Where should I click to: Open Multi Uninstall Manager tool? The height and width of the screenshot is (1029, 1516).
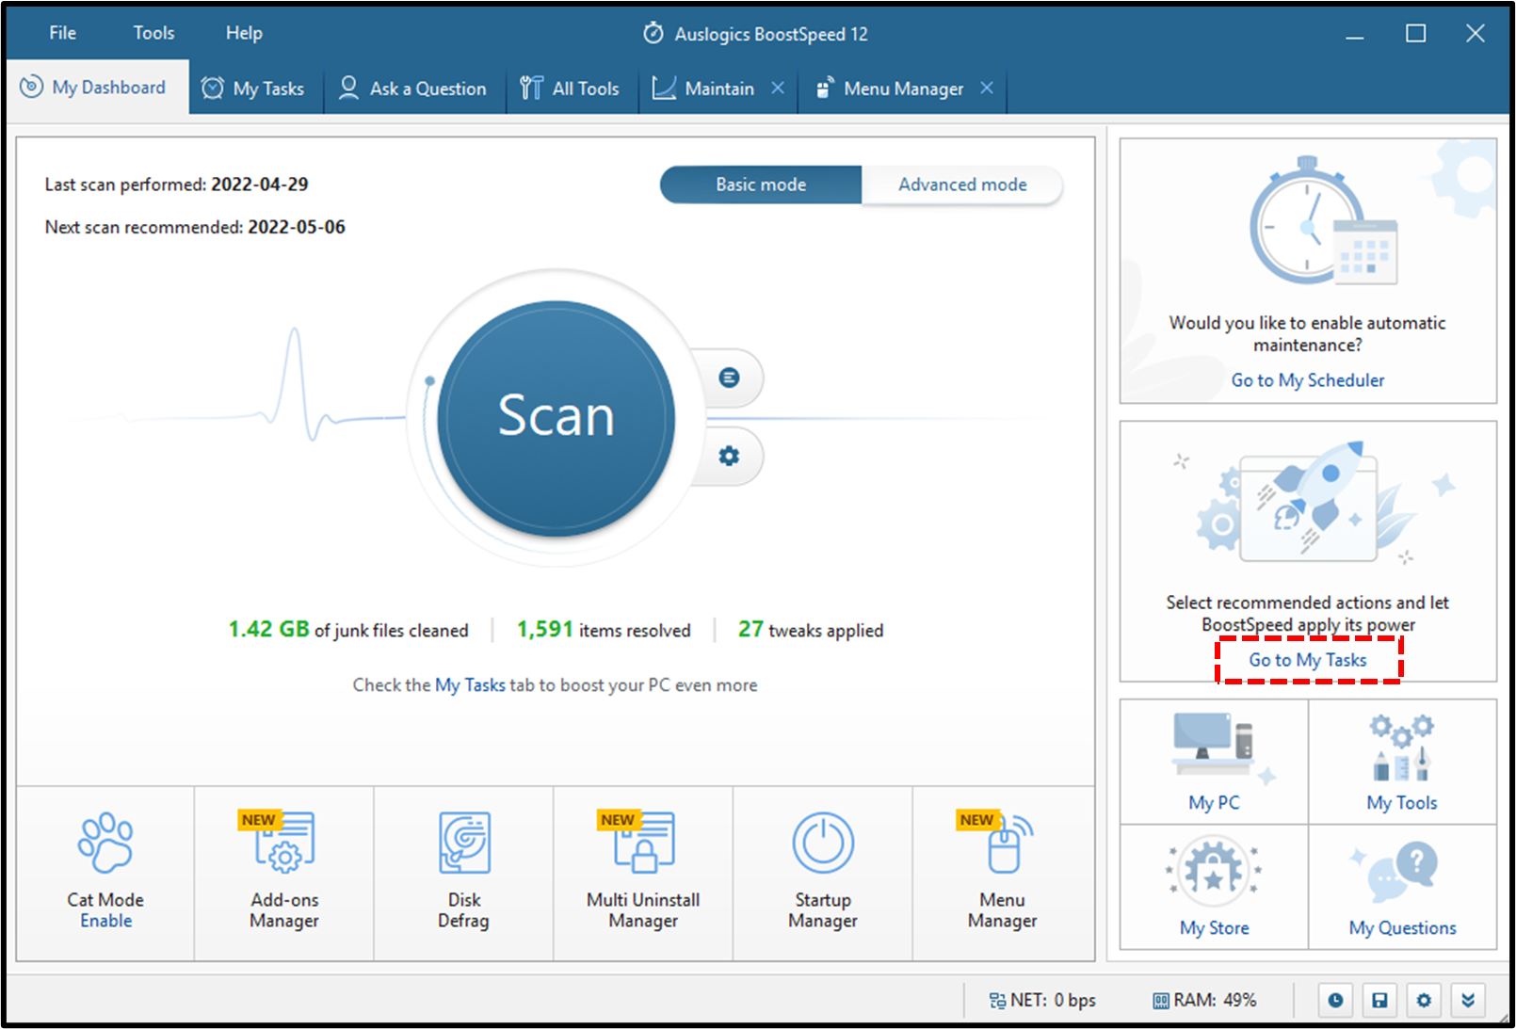(643, 874)
